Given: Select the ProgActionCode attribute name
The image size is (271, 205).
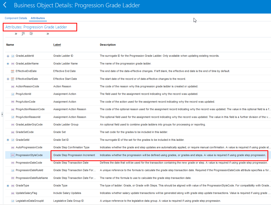Looking at the screenshot, I should tap(25, 102).
